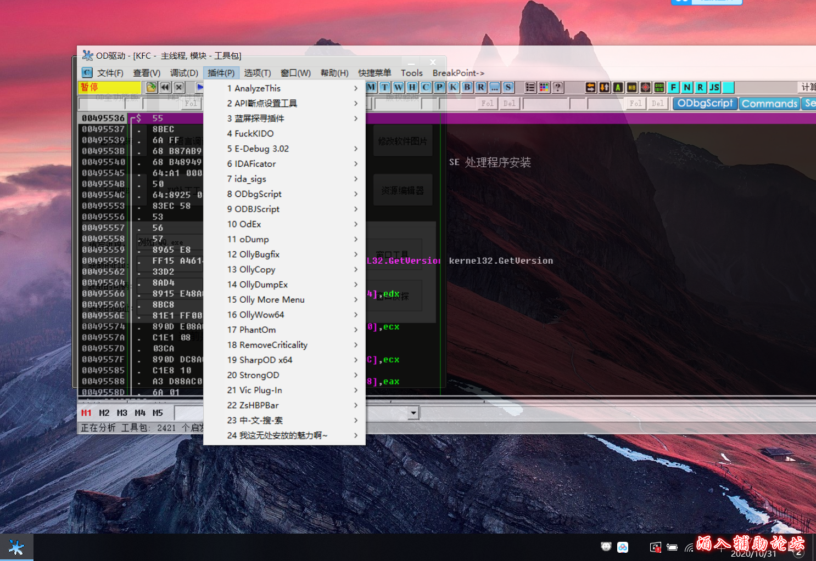Click the Commands button
The image size is (816, 561).
[x=769, y=104]
